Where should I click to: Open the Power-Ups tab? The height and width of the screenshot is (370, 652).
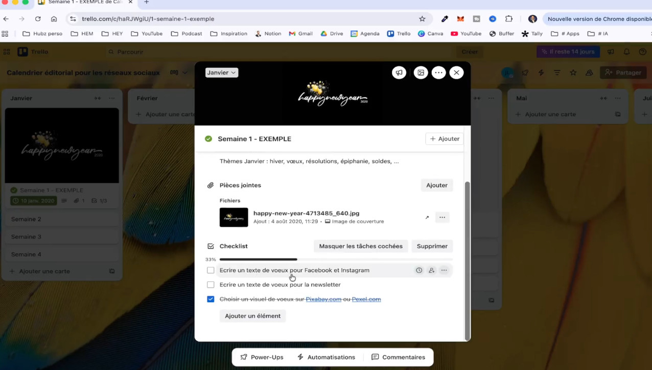pyautogui.click(x=262, y=357)
